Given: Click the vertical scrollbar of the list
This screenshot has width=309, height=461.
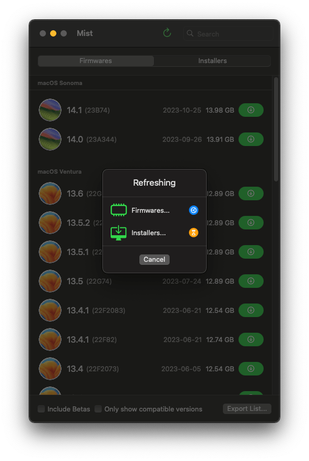Looking at the screenshot, I should click(x=276, y=129).
